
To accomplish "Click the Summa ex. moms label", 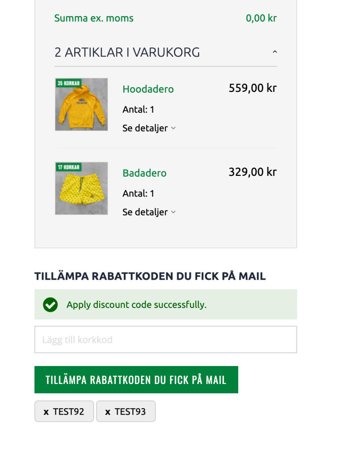I will click(94, 18).
